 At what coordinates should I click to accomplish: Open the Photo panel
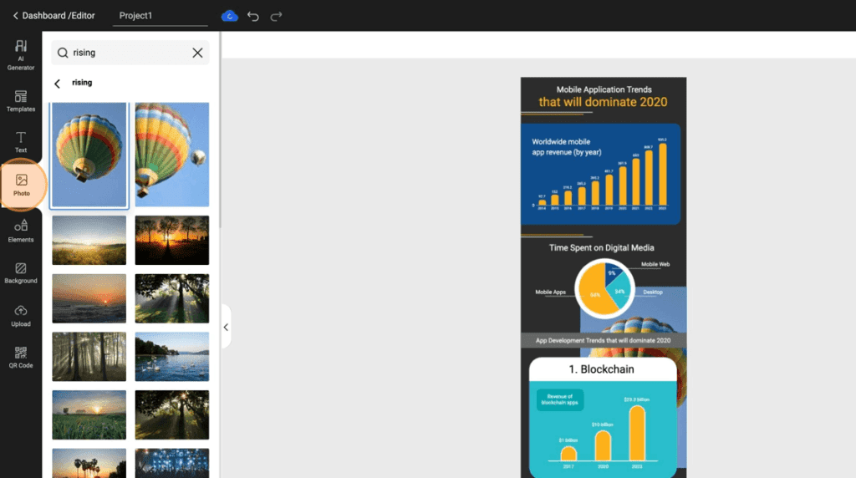pos(21,185)
